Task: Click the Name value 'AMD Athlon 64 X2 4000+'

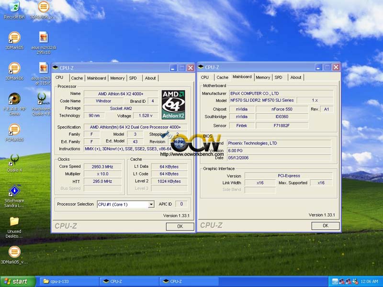Action: pos(121,94)
